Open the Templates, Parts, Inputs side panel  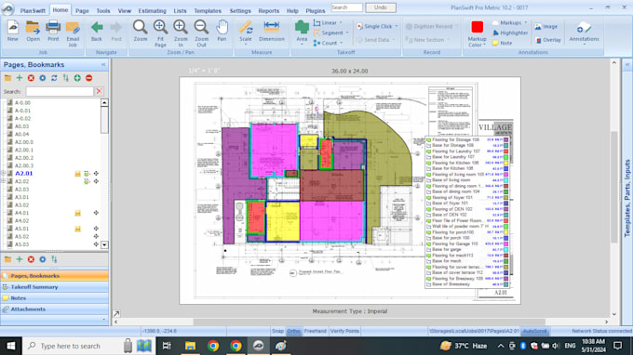tap(627, 198)
